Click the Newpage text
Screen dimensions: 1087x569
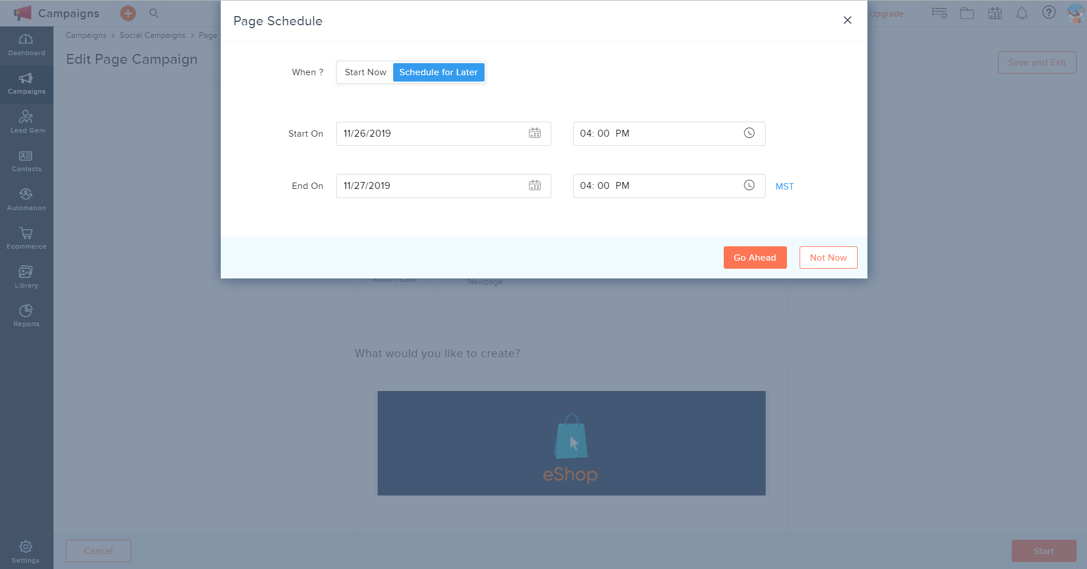(x=485, y=282)
